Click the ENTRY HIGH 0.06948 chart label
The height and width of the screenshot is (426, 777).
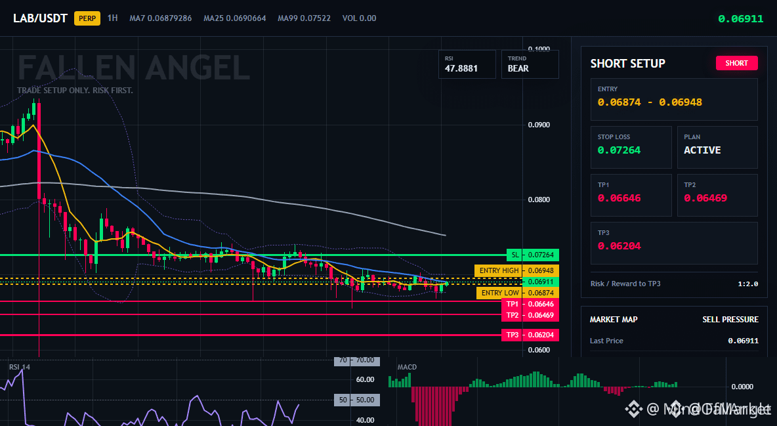[517, 270]
